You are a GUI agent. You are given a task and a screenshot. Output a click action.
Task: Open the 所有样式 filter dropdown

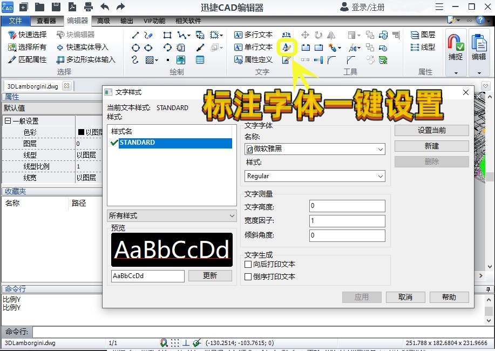[x=172, y=215]
